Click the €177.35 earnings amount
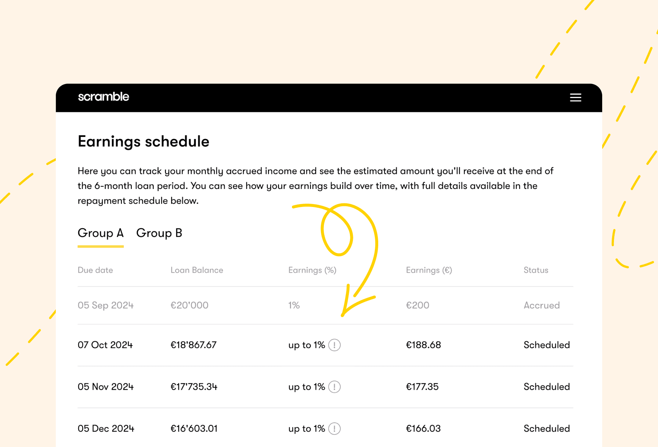 click(x=422, y=387)
